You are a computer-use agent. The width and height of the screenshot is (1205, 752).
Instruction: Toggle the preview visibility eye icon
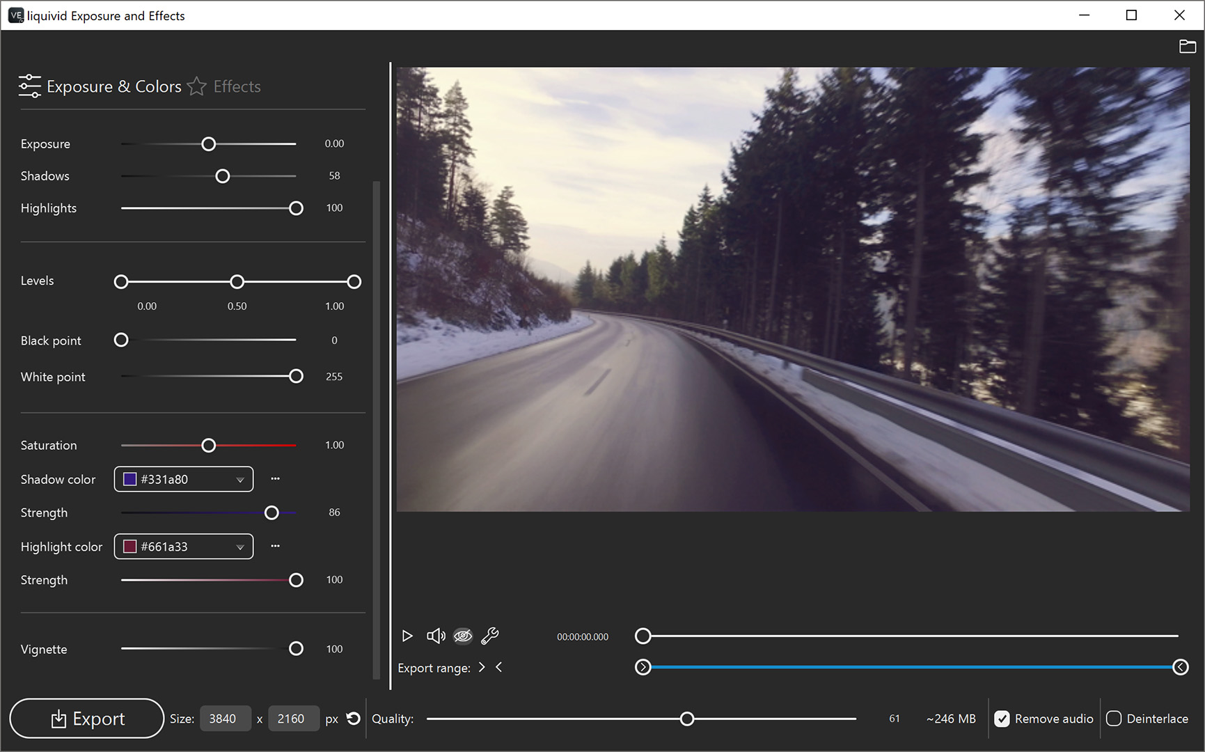pyautogui.click(x=462, y=636)
